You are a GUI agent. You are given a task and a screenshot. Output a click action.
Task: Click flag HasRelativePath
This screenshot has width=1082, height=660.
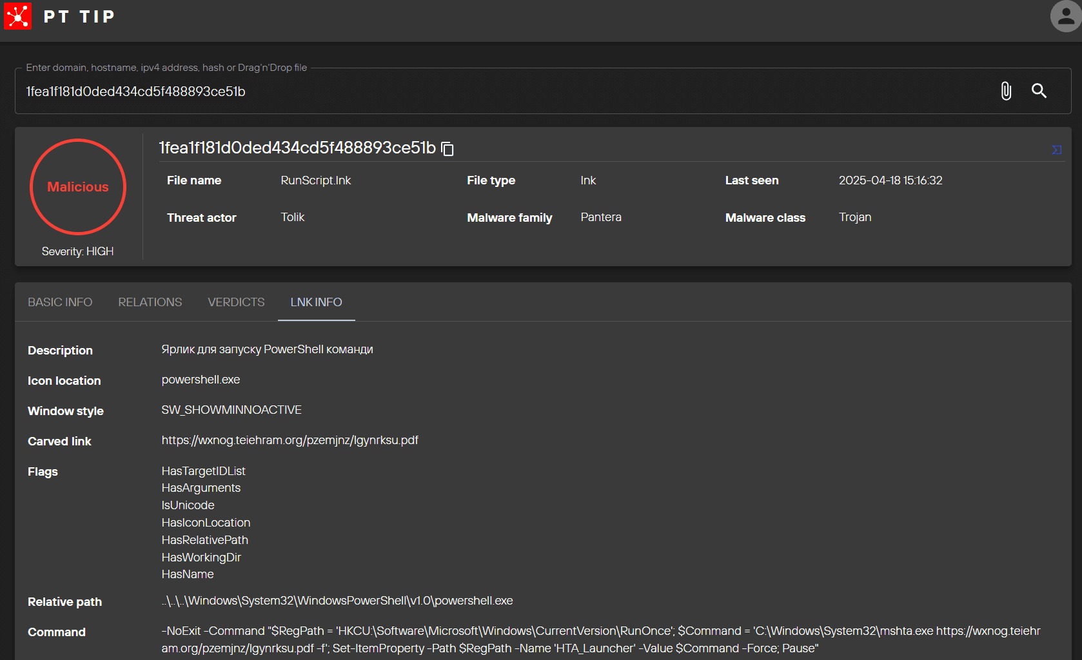(204, 540)
